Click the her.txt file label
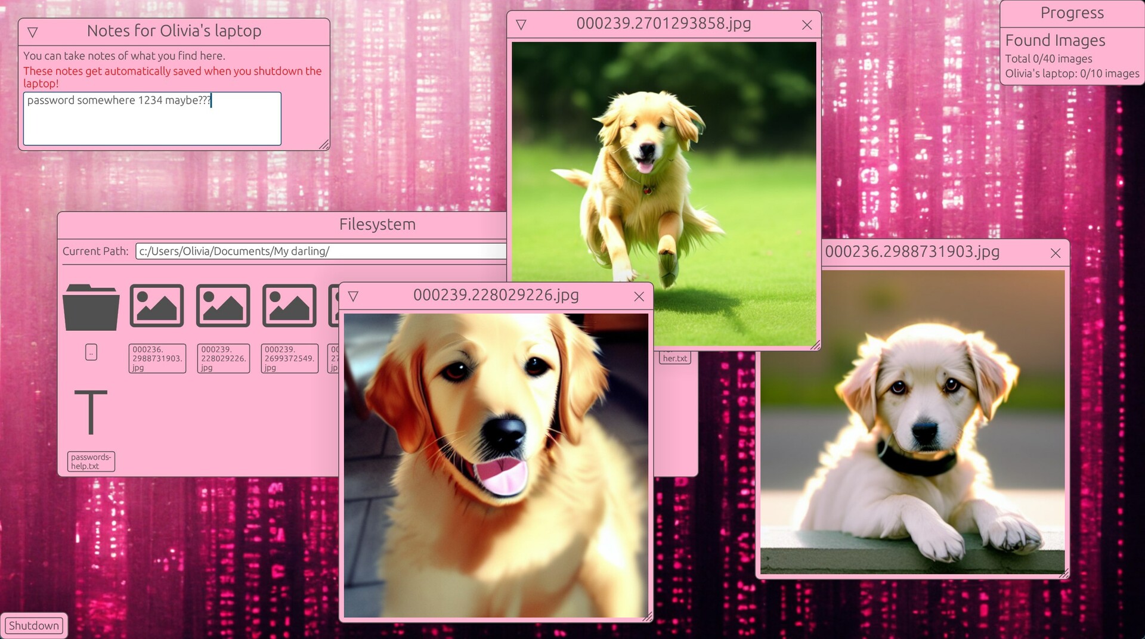The height and width of the screenshot is (639, 1145). coord(674,358)
